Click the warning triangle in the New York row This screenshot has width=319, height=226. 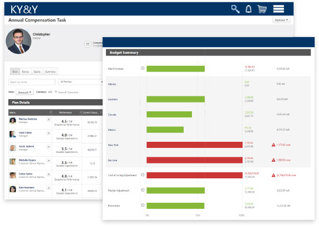coord(274,145)
